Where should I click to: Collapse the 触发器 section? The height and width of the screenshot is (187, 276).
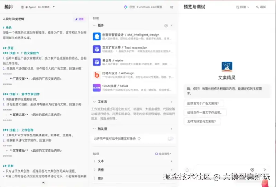click(94, 129)
